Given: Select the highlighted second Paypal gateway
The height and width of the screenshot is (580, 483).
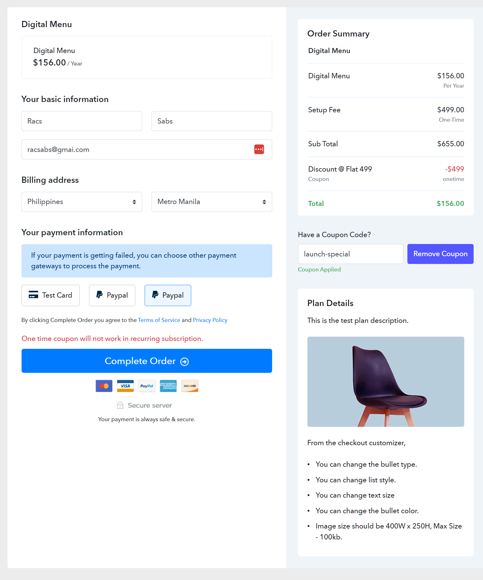Looking at the screenshot, I should pyautogui.click(x=168, y=295).
